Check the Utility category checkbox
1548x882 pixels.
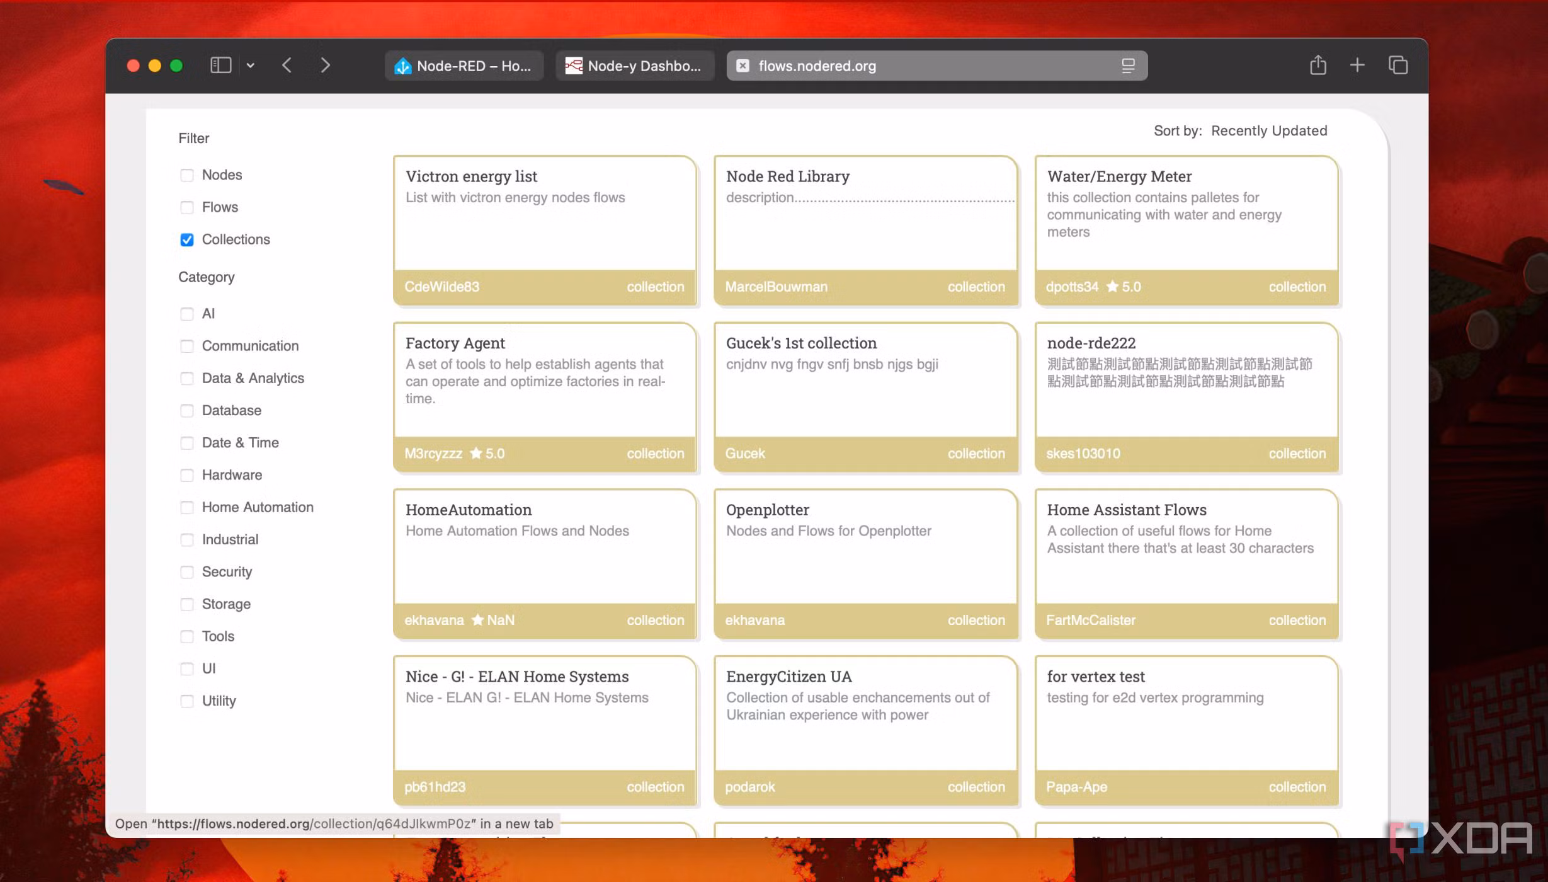click(x=186, y=701)
